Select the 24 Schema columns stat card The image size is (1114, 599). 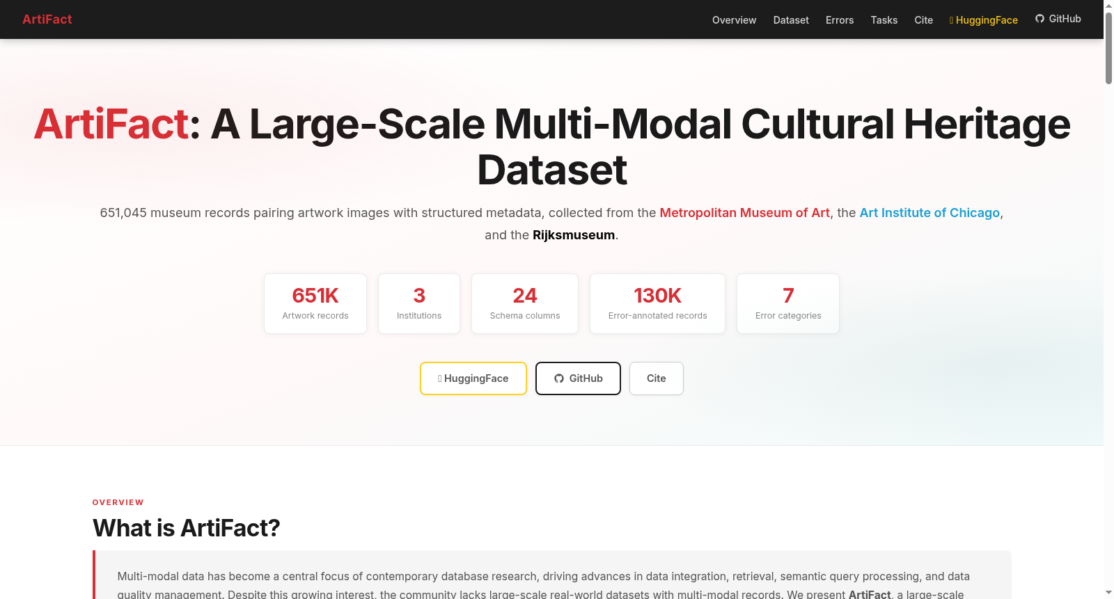click(x=525, y=303)
